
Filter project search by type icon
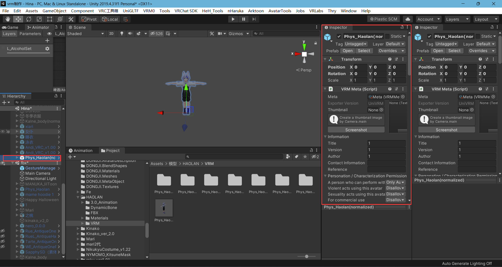click(x=288, y=157)
